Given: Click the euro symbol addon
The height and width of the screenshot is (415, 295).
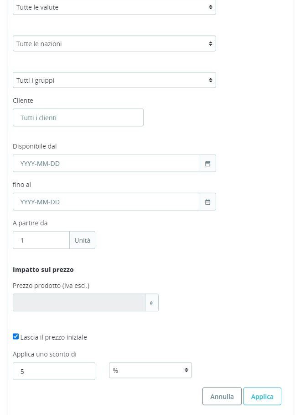Looking at the screenshot, I should (151, 303).
